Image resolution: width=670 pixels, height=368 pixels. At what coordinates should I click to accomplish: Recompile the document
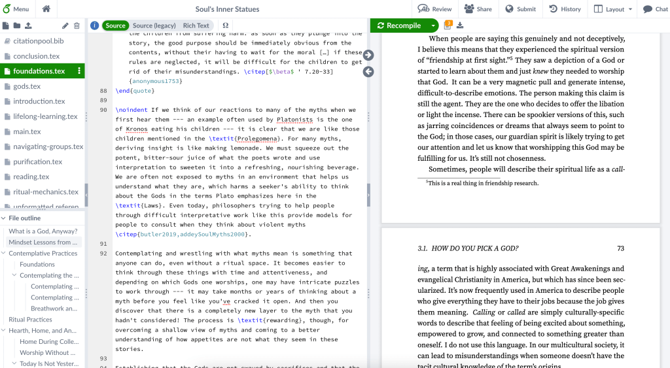click(399, 25)
